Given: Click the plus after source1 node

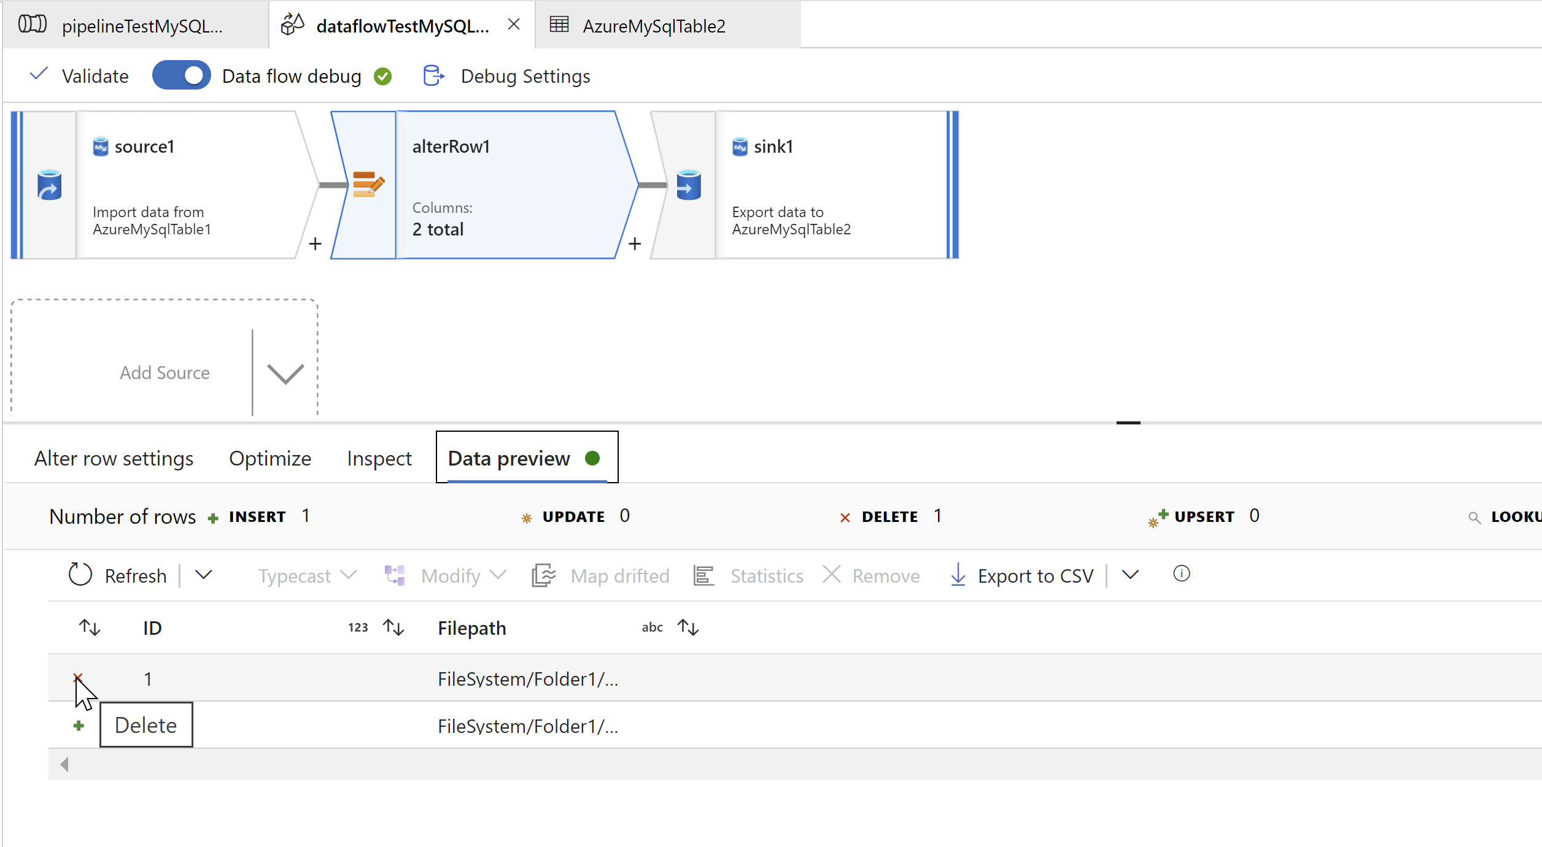Looking at the screenshot, I should [315, 244].
